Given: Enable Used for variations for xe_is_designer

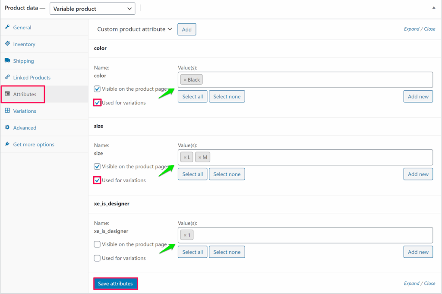Looking at the screenshot, I should [x=98, y=258].
